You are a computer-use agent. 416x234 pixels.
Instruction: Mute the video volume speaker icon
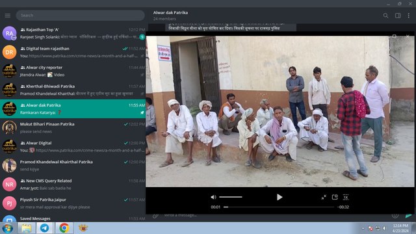tap(213, 197)
